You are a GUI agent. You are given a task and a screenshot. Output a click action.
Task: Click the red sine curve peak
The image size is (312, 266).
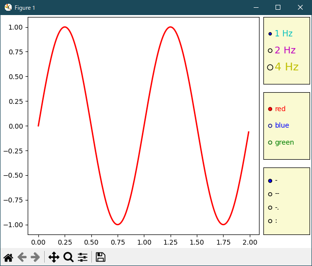65,27
